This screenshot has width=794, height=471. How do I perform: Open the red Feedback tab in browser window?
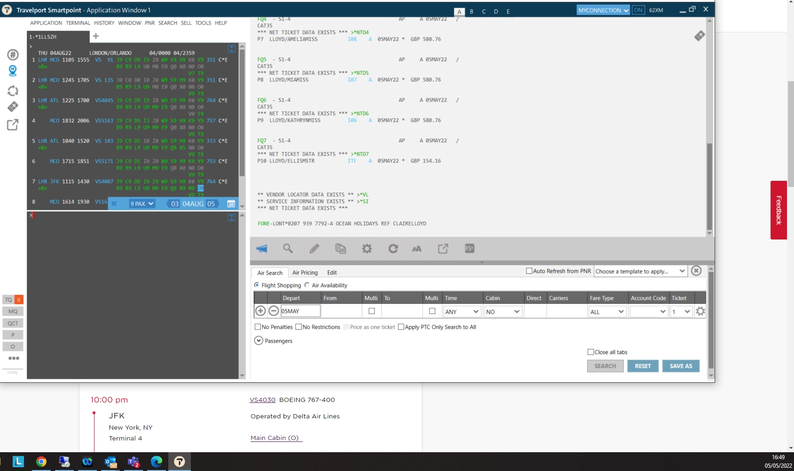click(x=778, y=210)
